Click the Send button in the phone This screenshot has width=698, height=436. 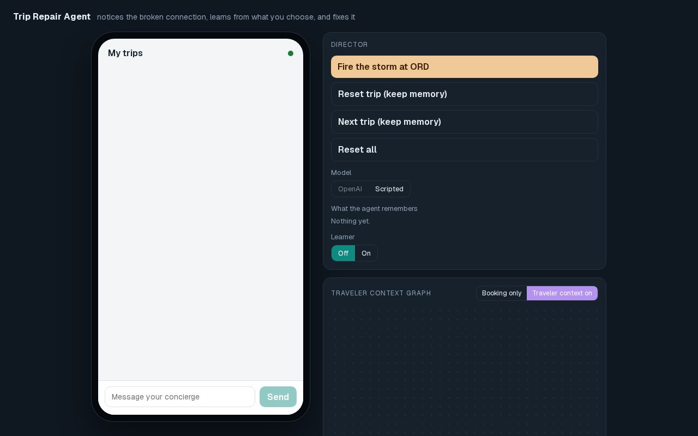[278, 397]
